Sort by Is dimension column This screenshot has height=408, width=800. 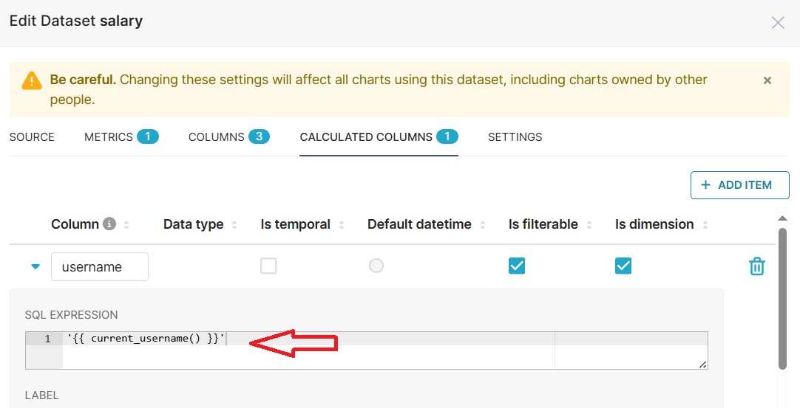(x=705, y=224)
